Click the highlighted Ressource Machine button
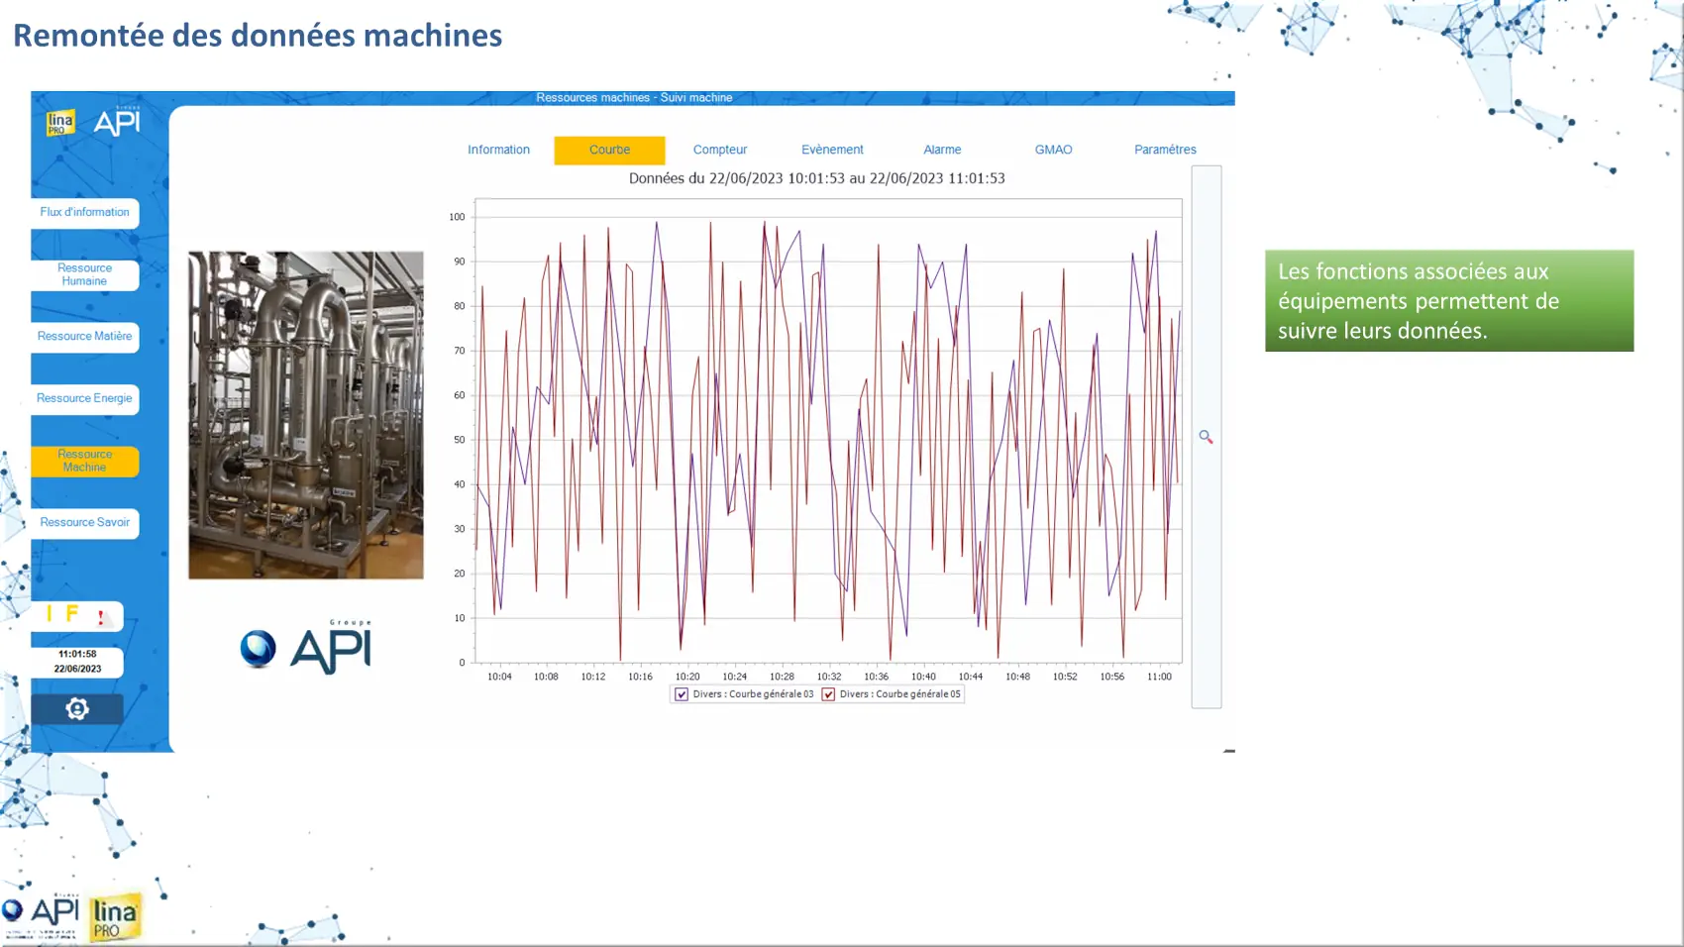 pos(84,461)
